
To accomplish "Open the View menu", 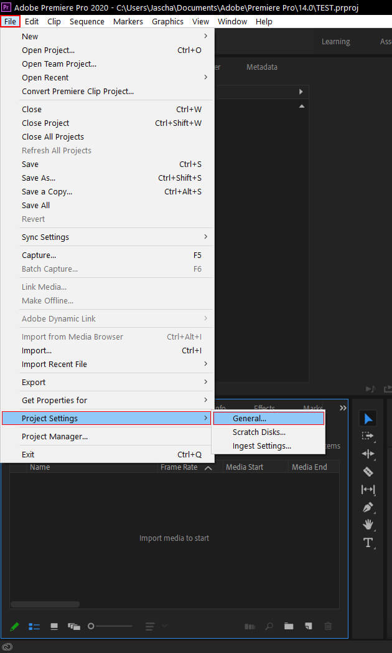I will (x=201, y=21).
